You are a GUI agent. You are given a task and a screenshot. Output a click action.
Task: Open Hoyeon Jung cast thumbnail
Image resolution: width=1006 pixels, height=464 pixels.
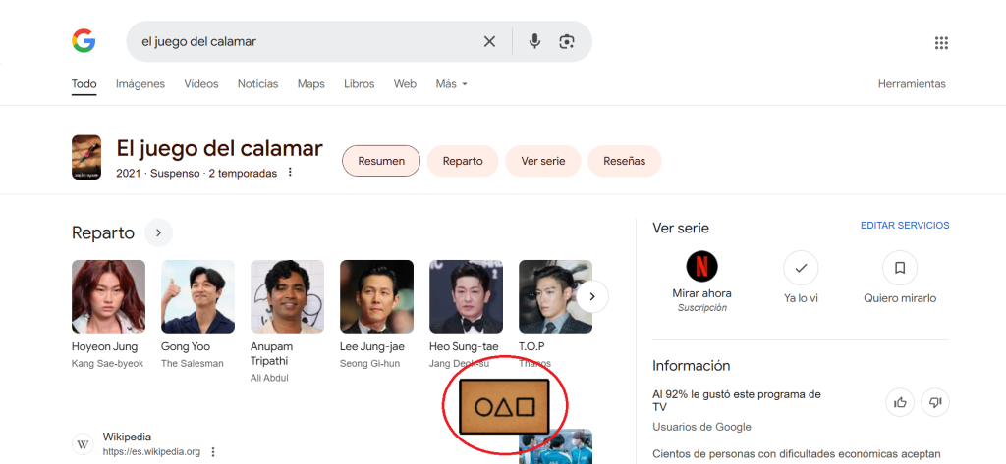(x=108, y=296)
